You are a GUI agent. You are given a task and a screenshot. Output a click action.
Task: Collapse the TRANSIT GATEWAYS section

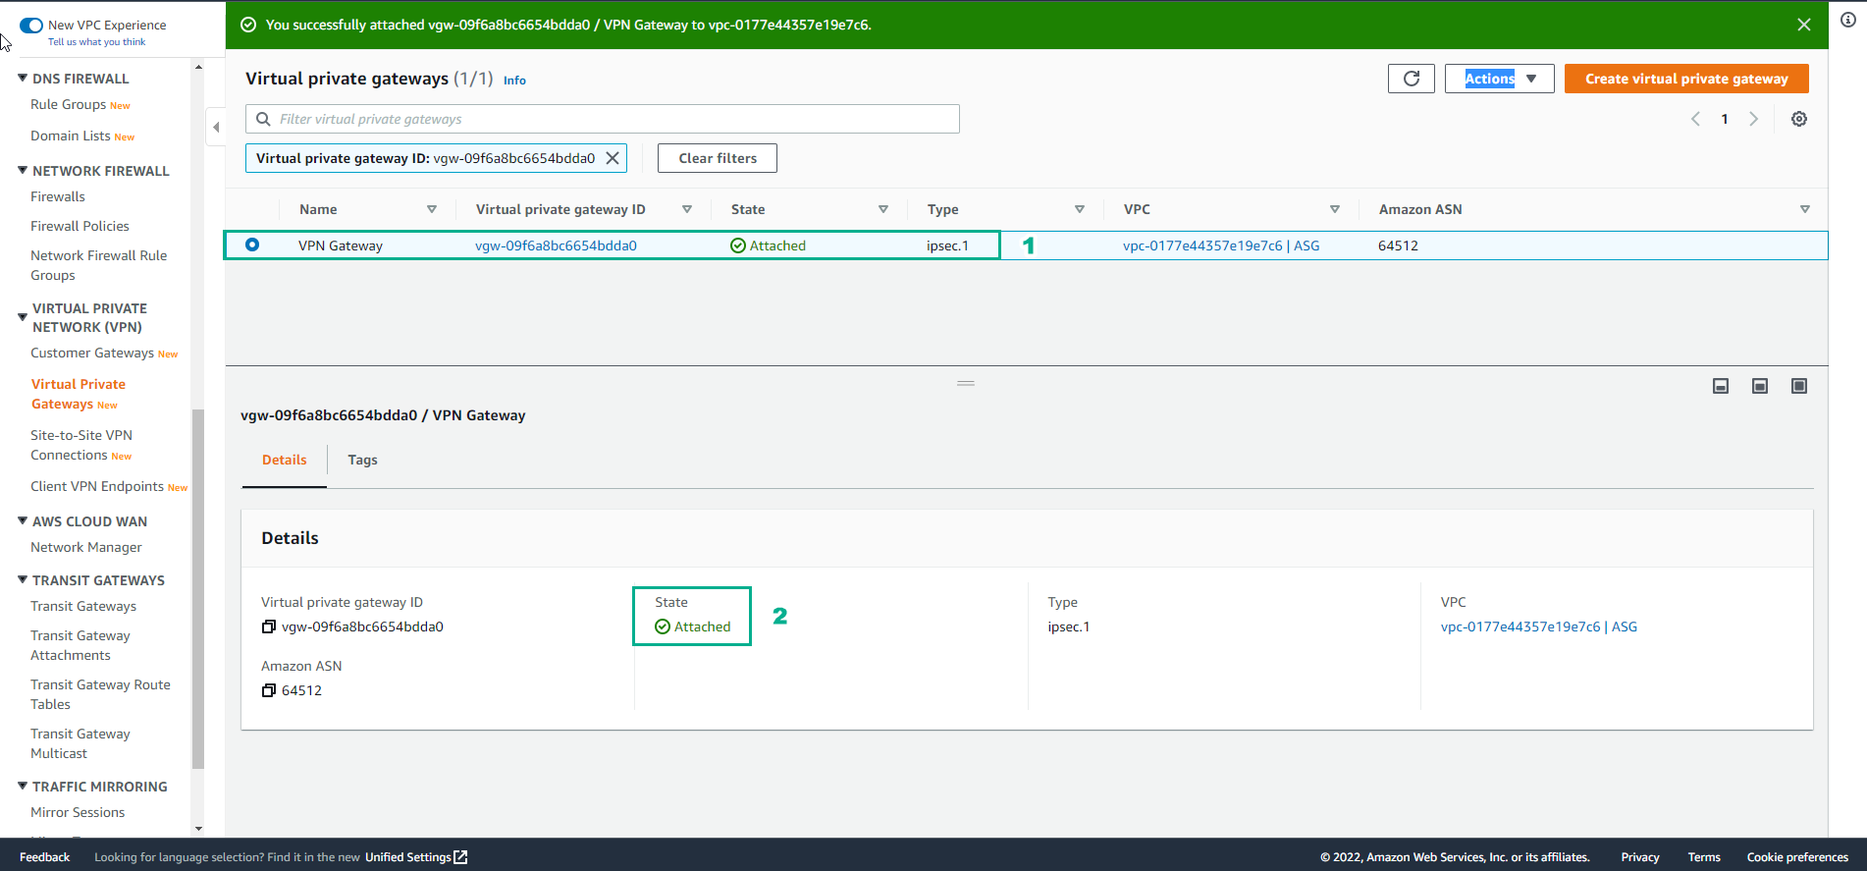(23, 579)
